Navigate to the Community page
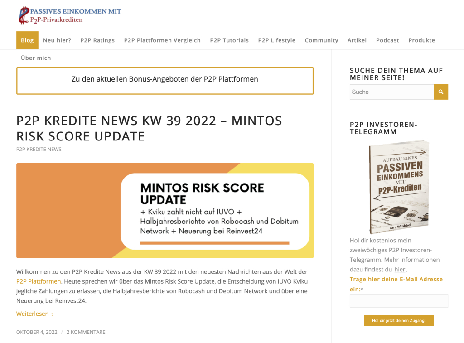464x343 pixels. pyautogui.click(x=321, y=40)
